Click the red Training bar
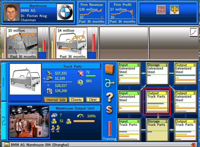200x147 pixels. pos(110,128)
